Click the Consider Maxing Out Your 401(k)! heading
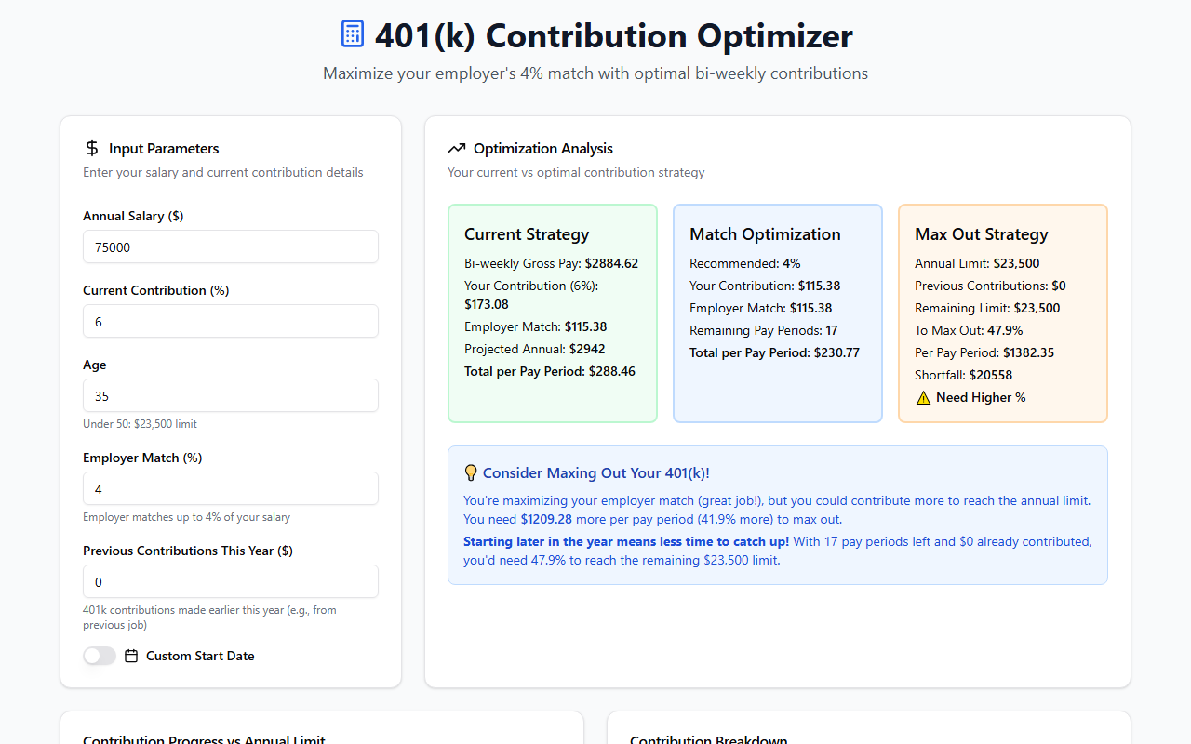 tap(596, 473)
